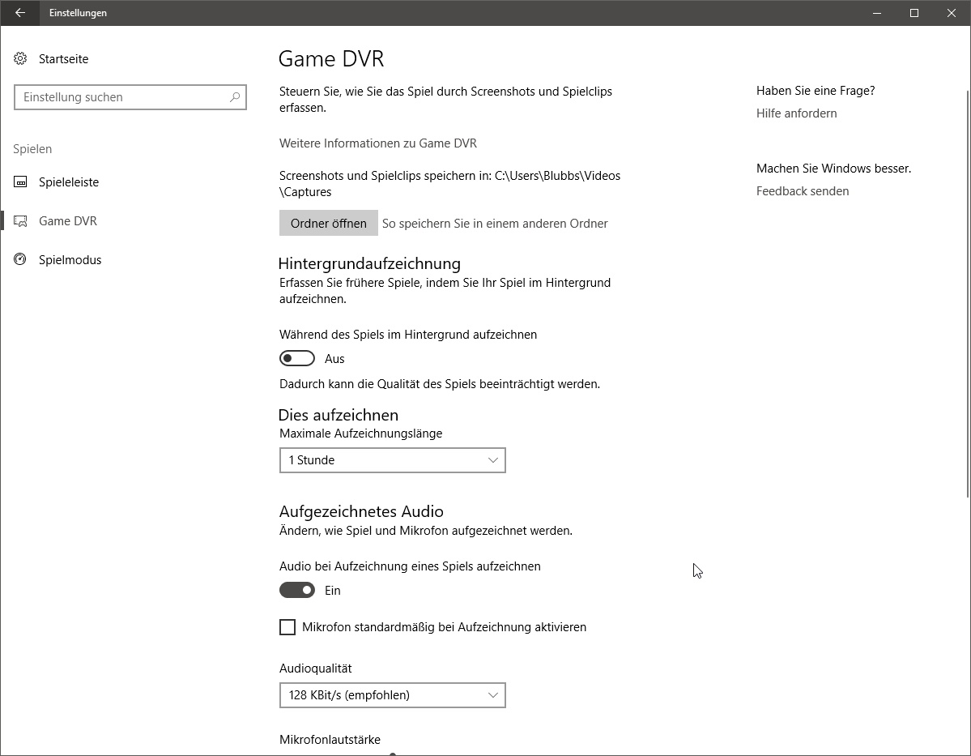The image size is (971, 756).
Task: Minimize the Einstellungen window
Action: click(877, 12)
